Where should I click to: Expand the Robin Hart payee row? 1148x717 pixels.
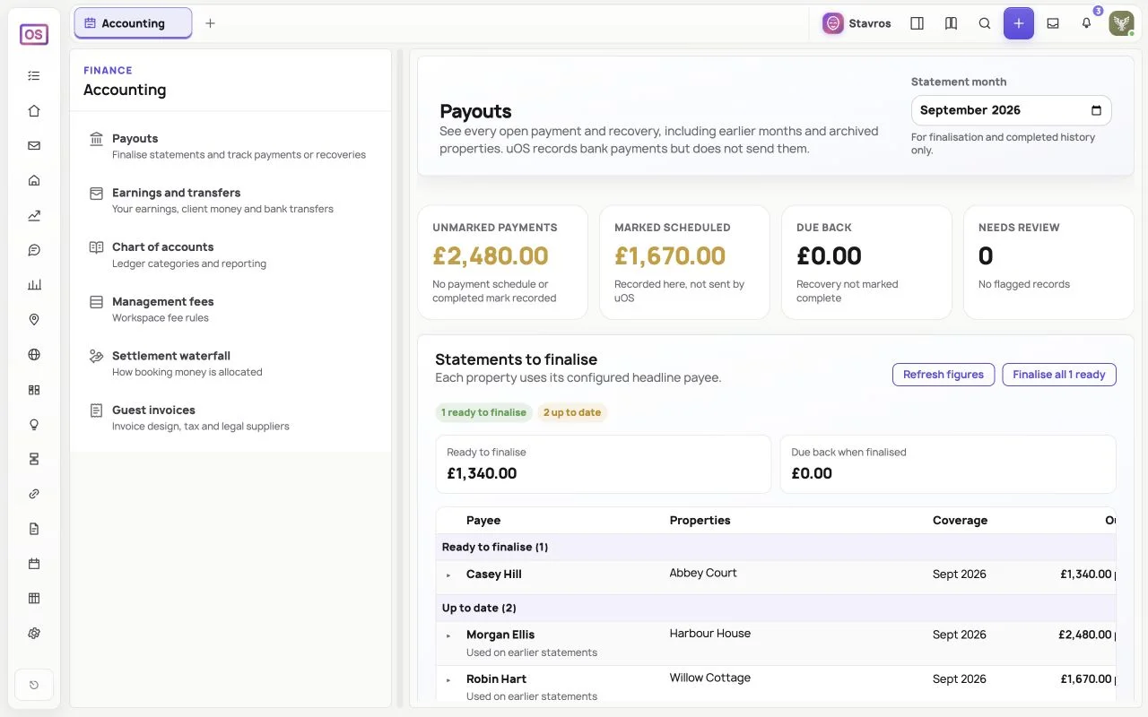click(x=448, y=680)
